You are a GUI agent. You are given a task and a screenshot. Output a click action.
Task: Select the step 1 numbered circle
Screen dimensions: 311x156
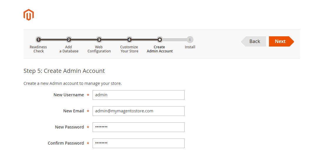click(39, 40)
